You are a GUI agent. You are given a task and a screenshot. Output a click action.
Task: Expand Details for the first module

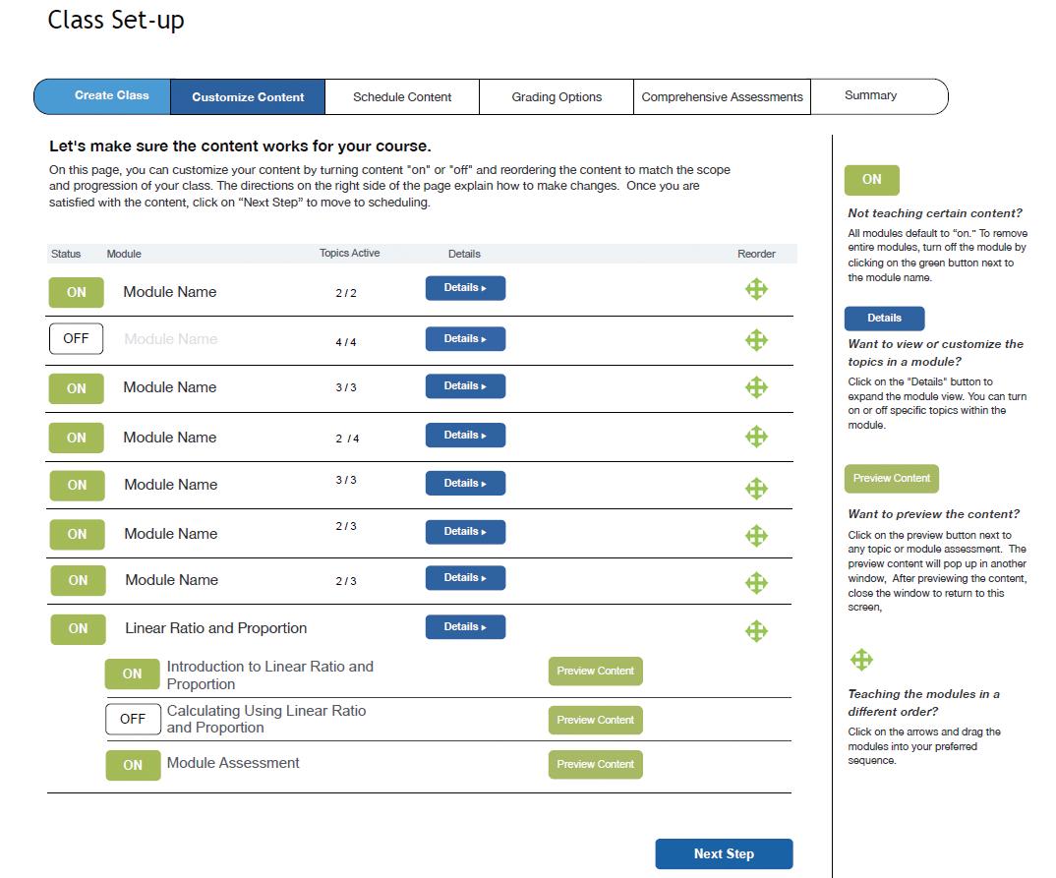465,288
